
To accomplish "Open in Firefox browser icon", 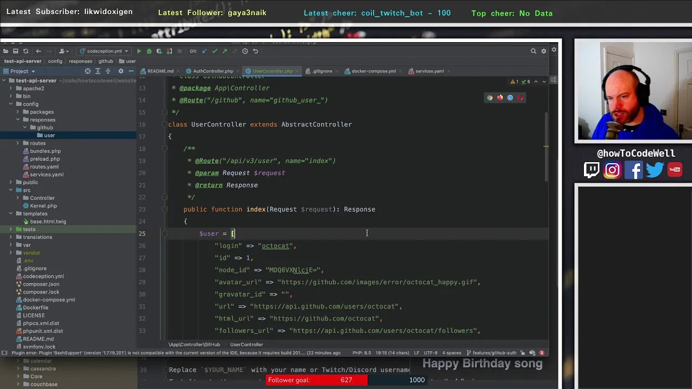I will 500,98.
